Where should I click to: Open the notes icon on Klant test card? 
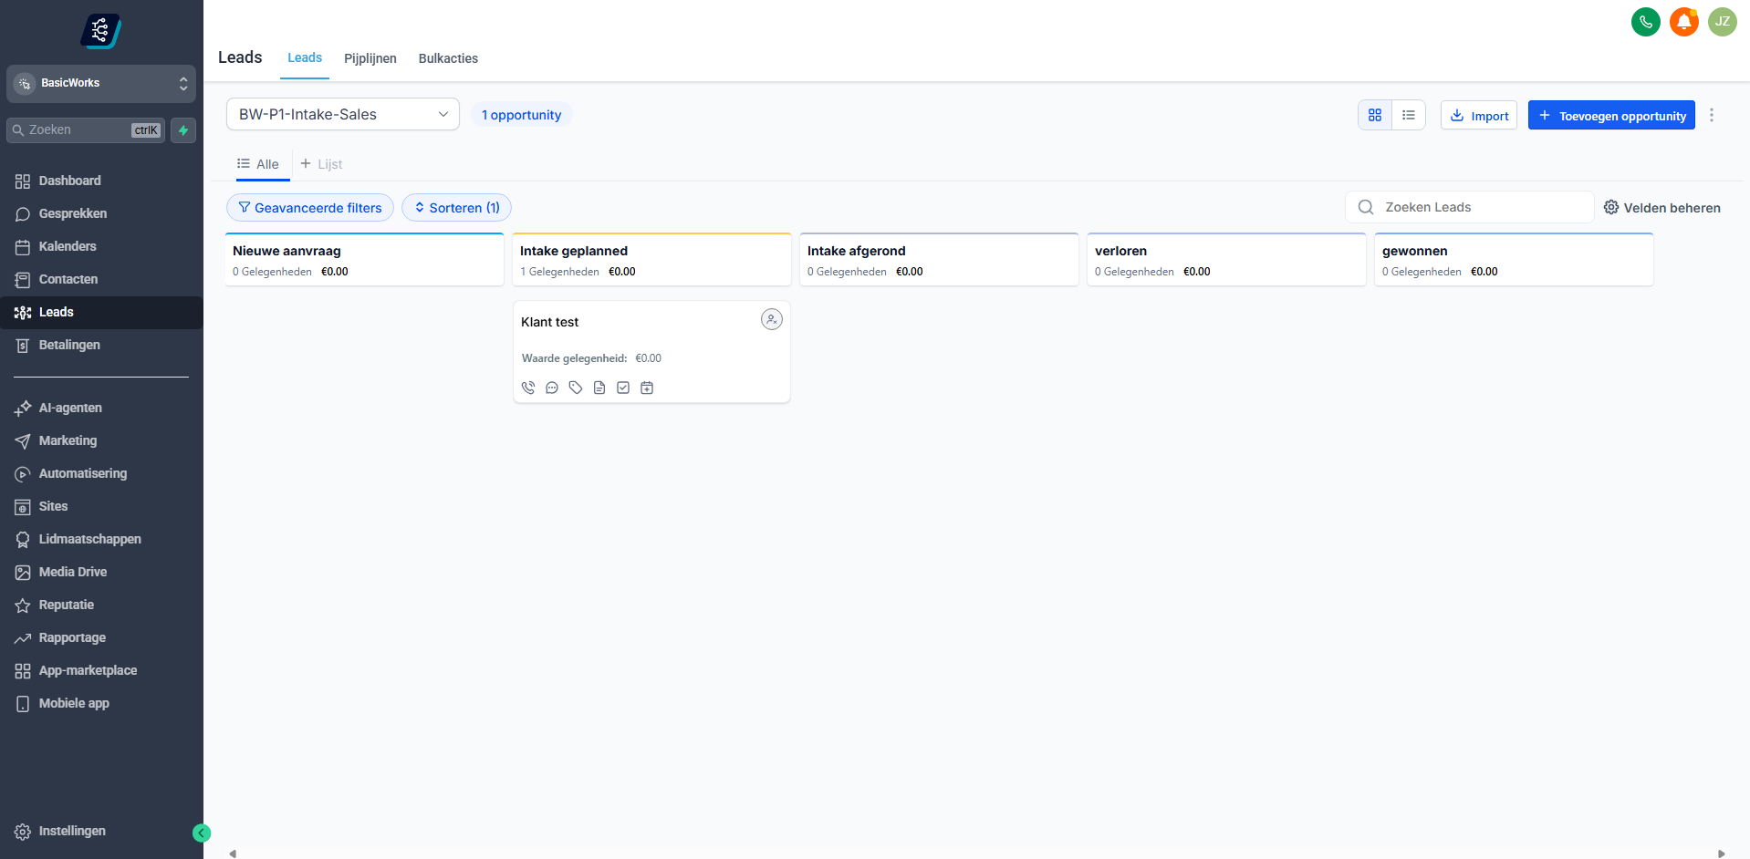pyautogui.click(x=599, y=388)
